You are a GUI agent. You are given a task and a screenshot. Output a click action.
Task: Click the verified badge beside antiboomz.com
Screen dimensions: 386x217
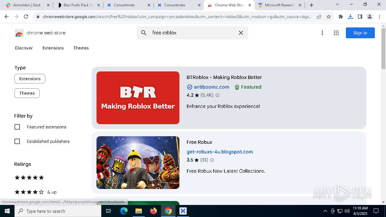pyautogui.click(x=190, y=87)
